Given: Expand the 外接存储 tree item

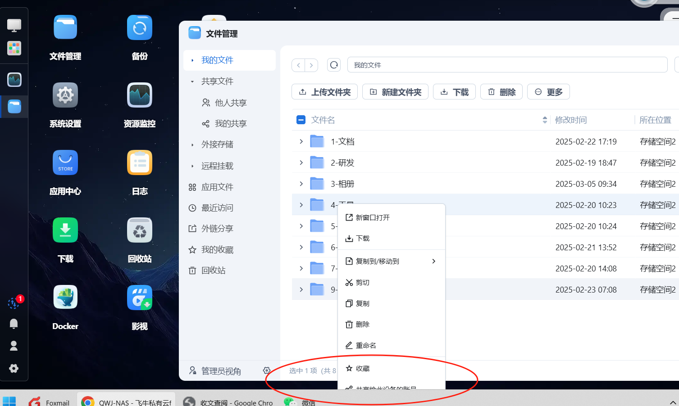Looking at the screenshot, I should point(192,144).
